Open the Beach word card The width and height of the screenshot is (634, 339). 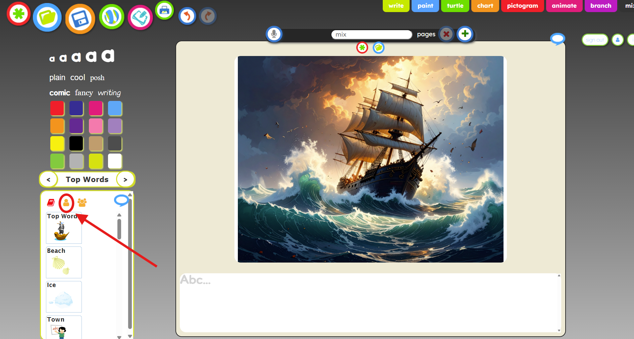click(64, 263)
